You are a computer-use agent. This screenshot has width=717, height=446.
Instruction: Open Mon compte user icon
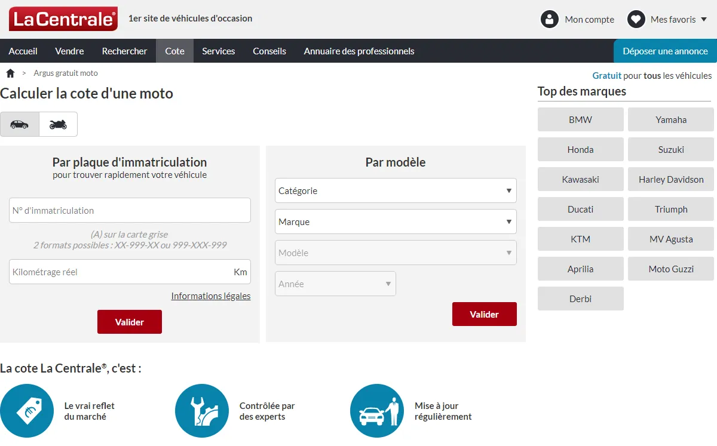(x=550, y=19)
